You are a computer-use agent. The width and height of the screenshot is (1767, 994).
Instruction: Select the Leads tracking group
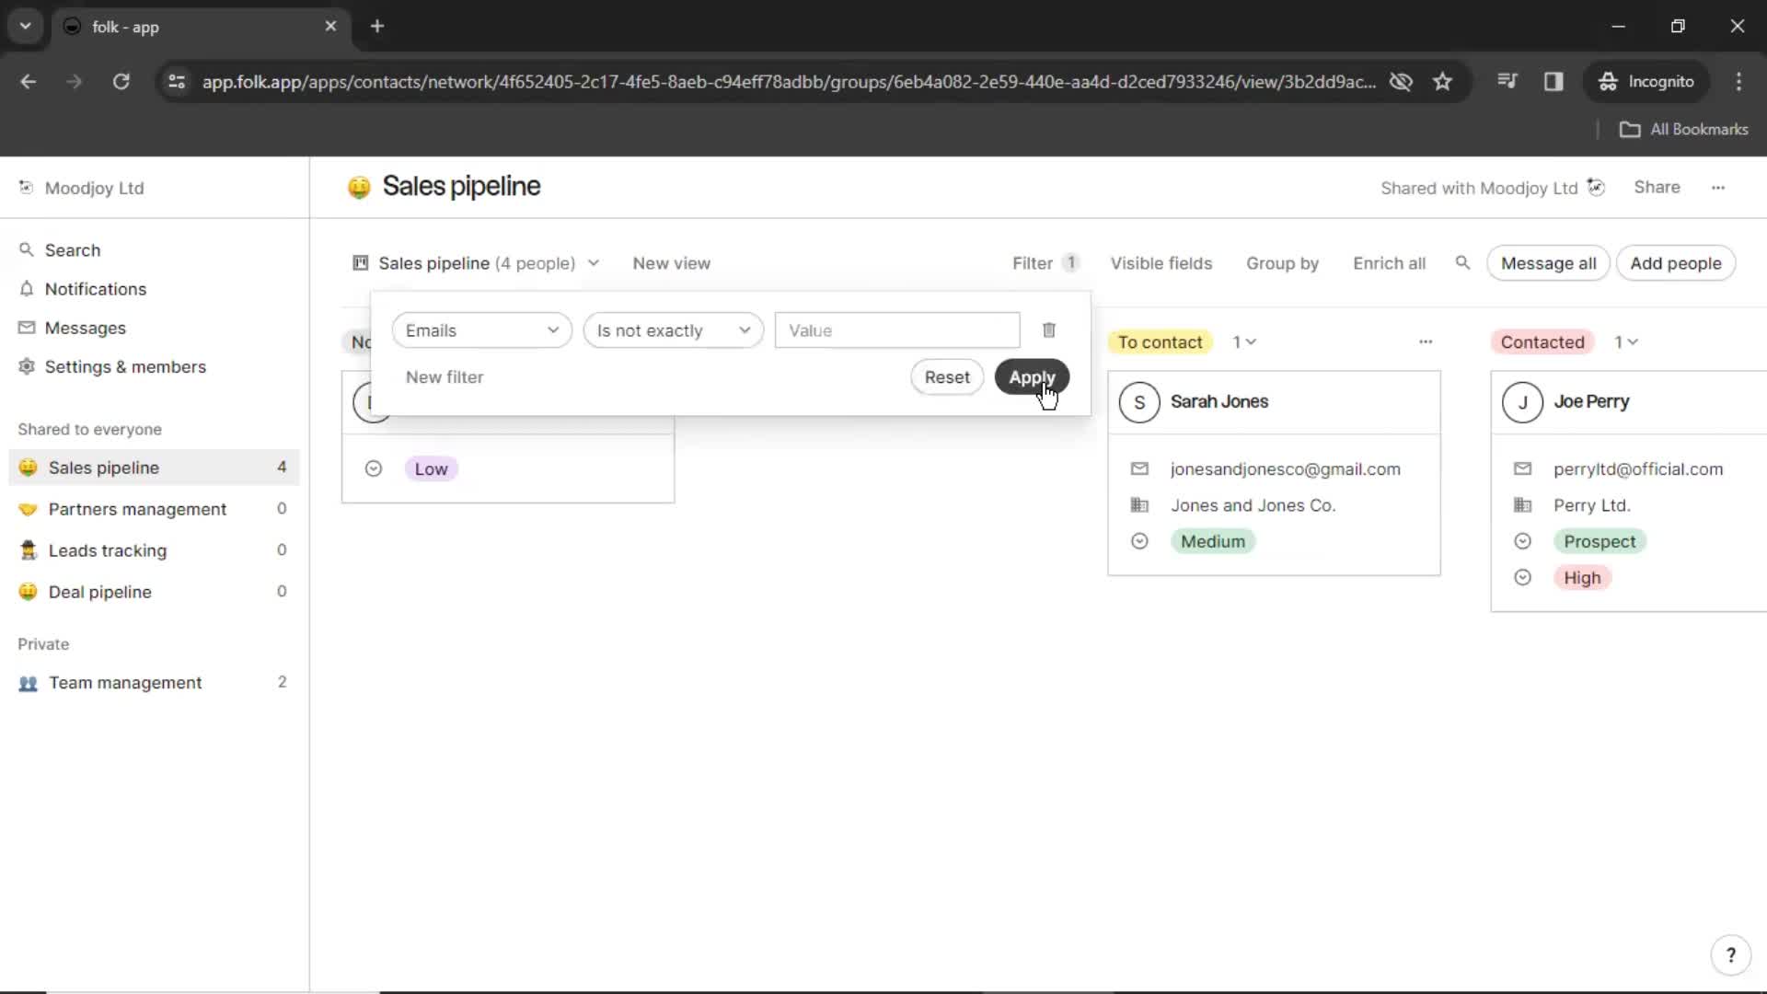click(x=153, y=550)
